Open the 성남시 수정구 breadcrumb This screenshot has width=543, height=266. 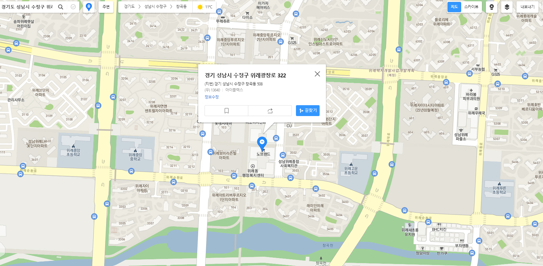[155, 7]
